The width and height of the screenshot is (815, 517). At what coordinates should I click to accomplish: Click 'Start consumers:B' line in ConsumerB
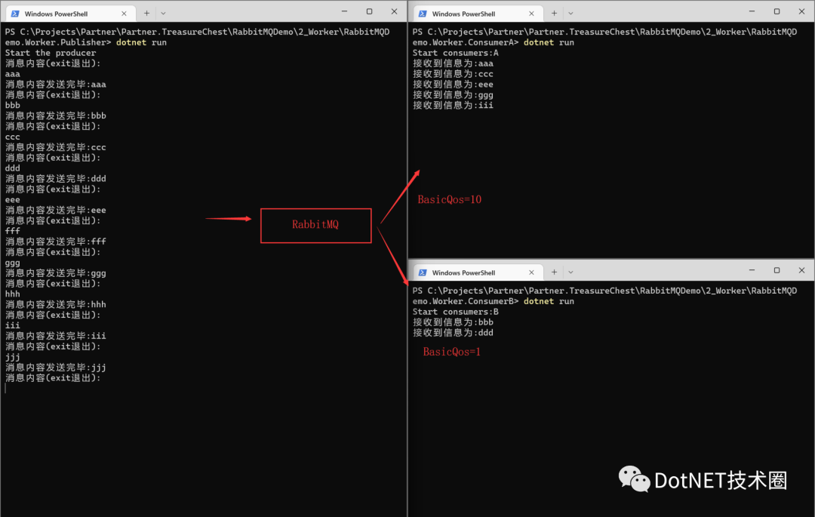[x=455, y=312]
